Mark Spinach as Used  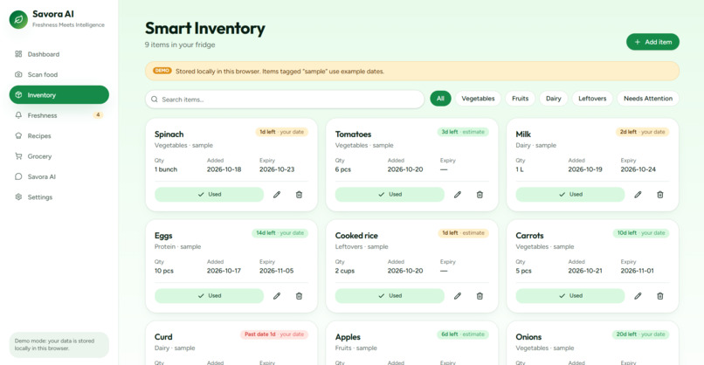[210, 195]
